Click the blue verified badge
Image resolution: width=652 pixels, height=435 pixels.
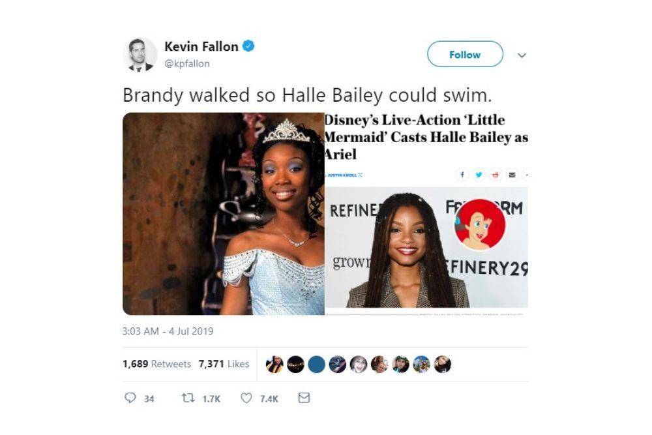(x=248, y=46)
